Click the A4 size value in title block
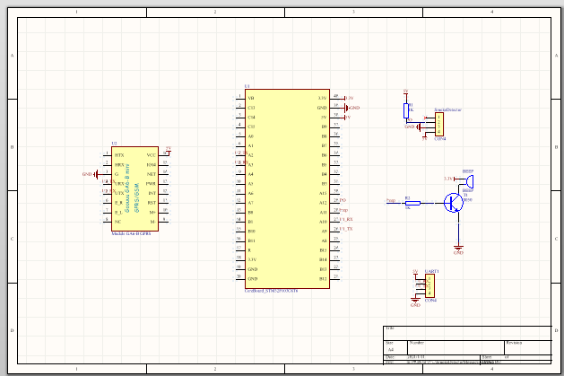 (391, 350)
